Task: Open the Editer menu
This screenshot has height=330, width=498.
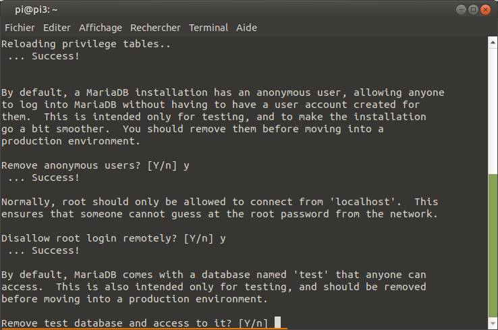Action: [x=57, y=28]
